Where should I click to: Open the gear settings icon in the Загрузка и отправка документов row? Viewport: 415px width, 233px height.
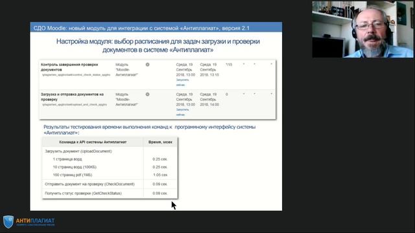click(x=147, y=94)
